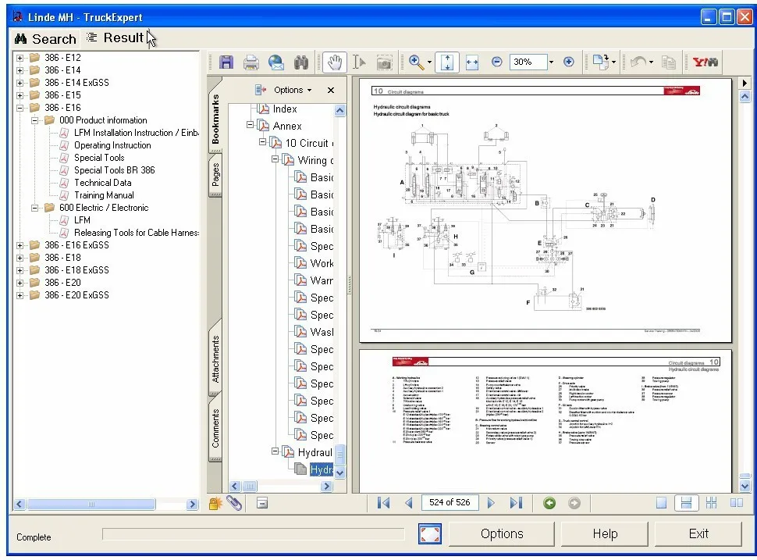757x560 pixels.
Task: Open the 30% zoom level dropdown
Action: (x=551, y=62)
